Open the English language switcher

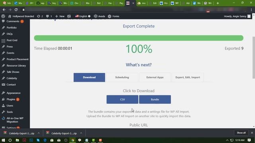(83, 16)
